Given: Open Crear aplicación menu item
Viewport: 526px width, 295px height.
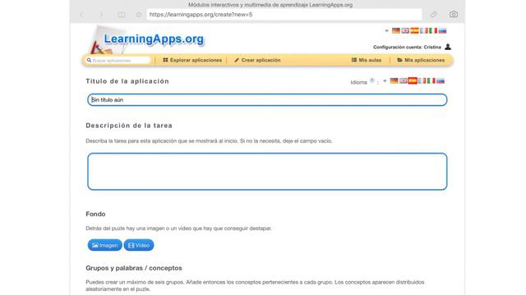Looking at the screenshot, I should tap(257, 60).
